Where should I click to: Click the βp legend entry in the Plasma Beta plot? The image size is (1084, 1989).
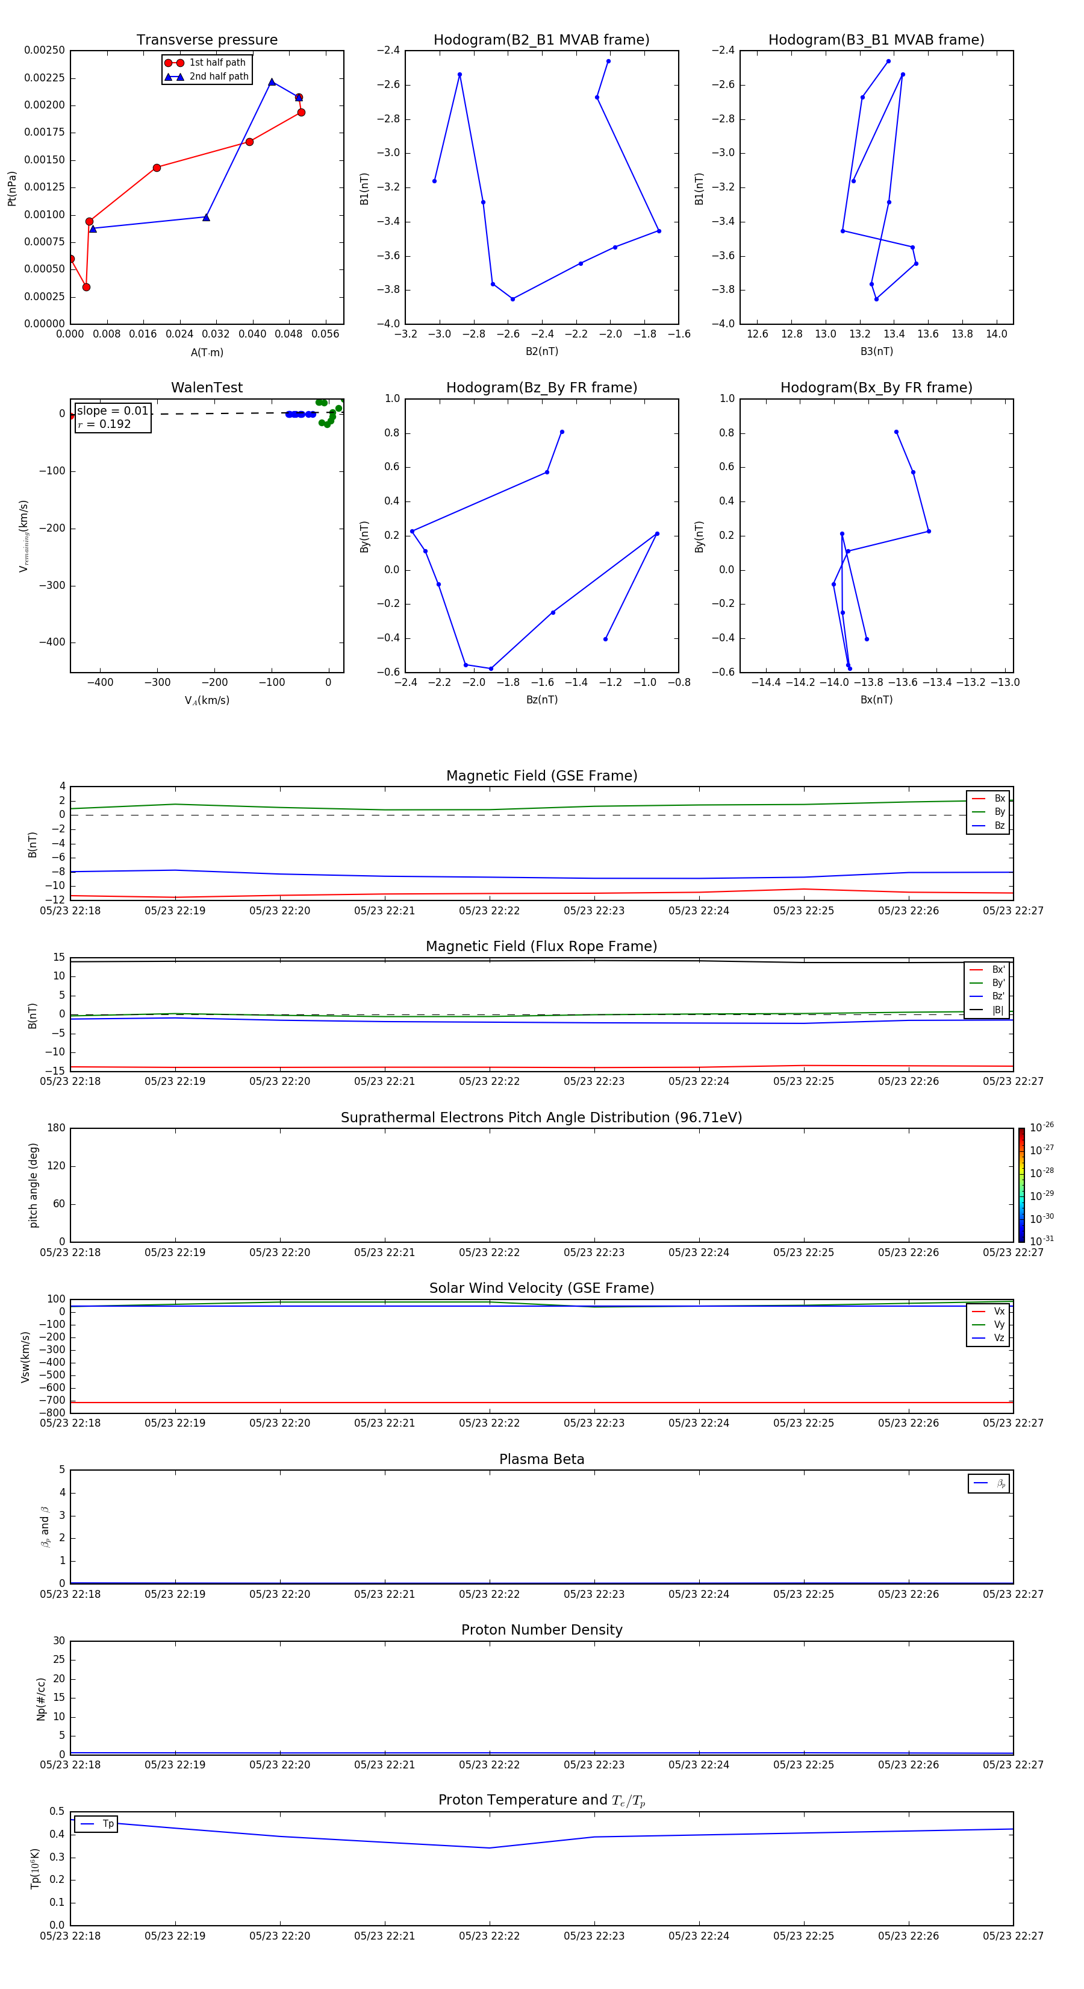989,1483
